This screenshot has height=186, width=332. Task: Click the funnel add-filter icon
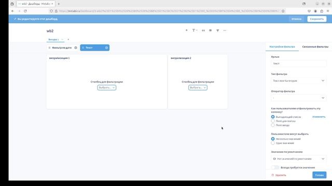coord(217,30)
